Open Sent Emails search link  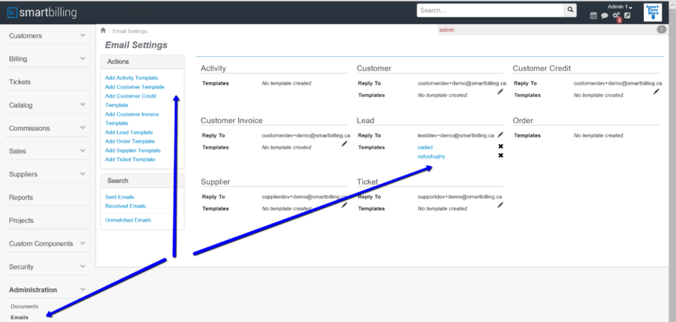tap(120, 197)
